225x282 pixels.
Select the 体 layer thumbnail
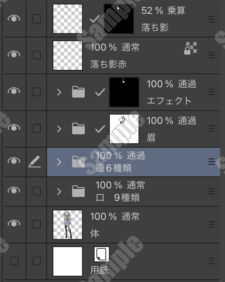click(x=68, y=225)
